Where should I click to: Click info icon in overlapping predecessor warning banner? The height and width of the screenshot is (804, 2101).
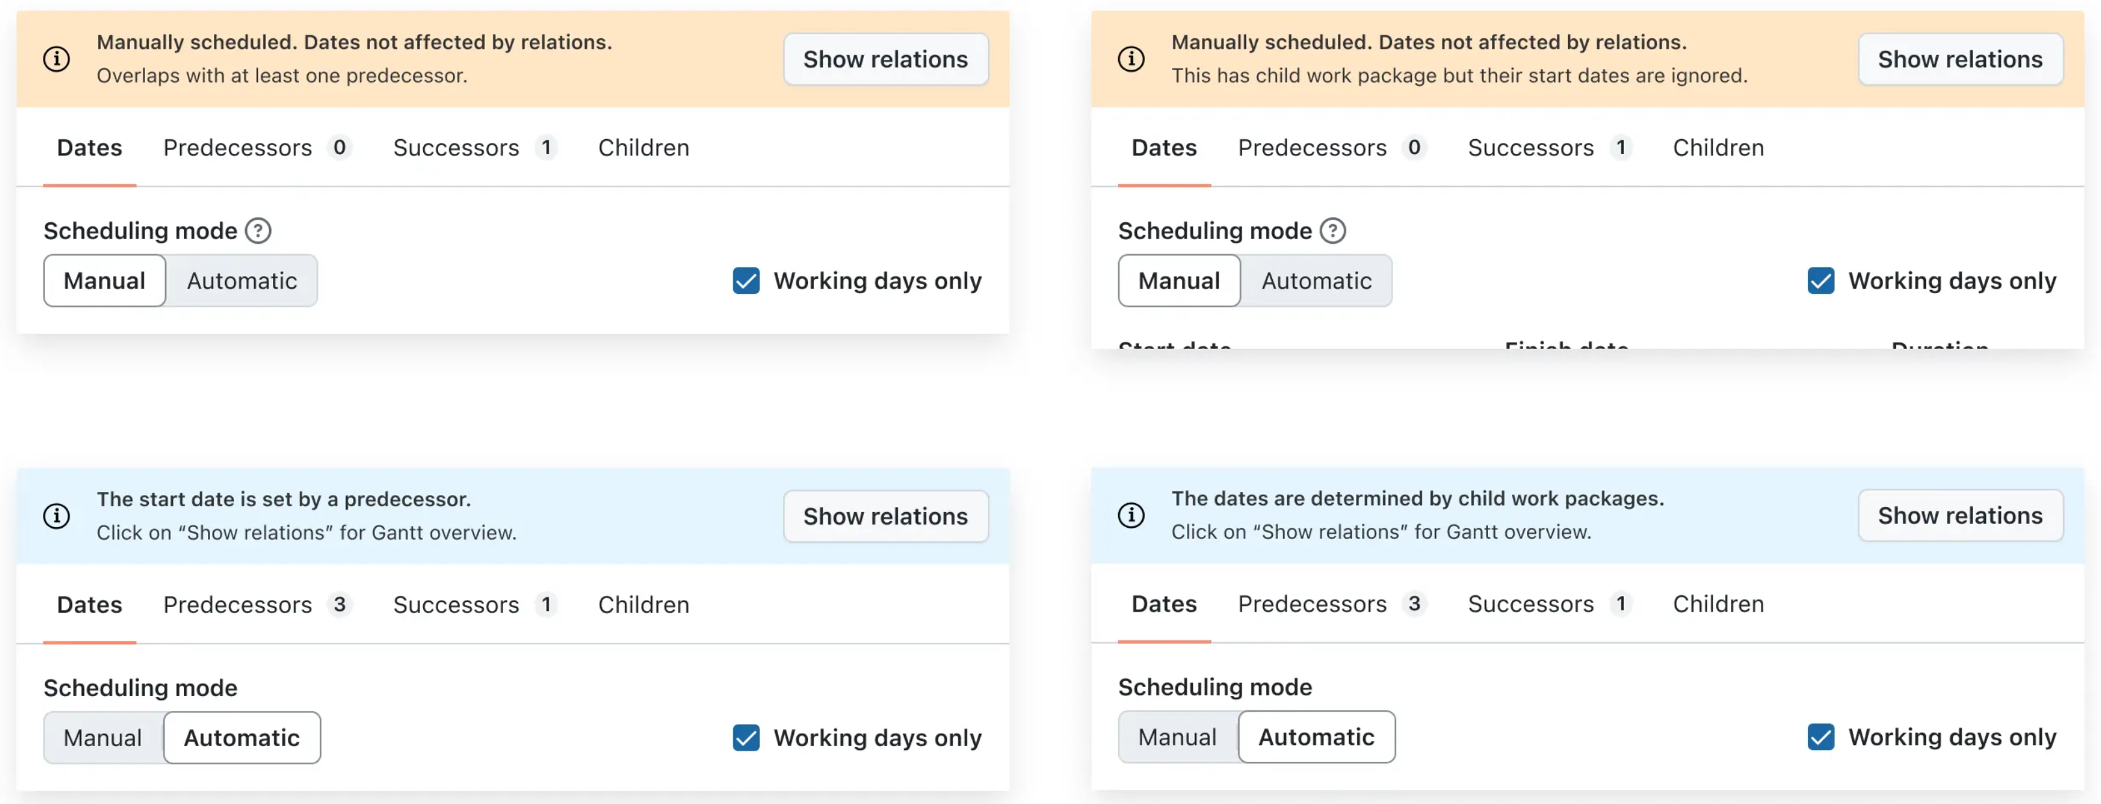click(x=57, y=58)
